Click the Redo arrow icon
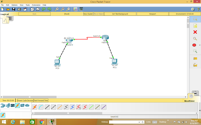Image resolution: width=201 pixels, height=125 pixels. (49, 9)
